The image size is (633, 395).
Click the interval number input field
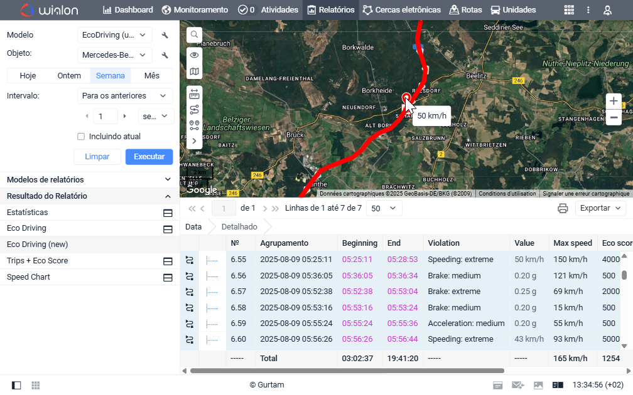click(x=105, y=117)
